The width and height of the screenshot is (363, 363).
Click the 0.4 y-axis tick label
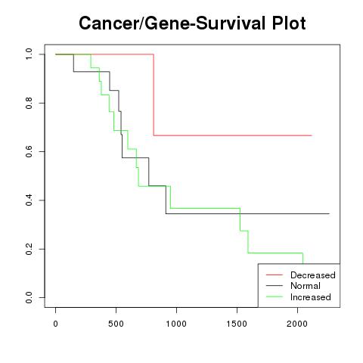tap(29, 200)
